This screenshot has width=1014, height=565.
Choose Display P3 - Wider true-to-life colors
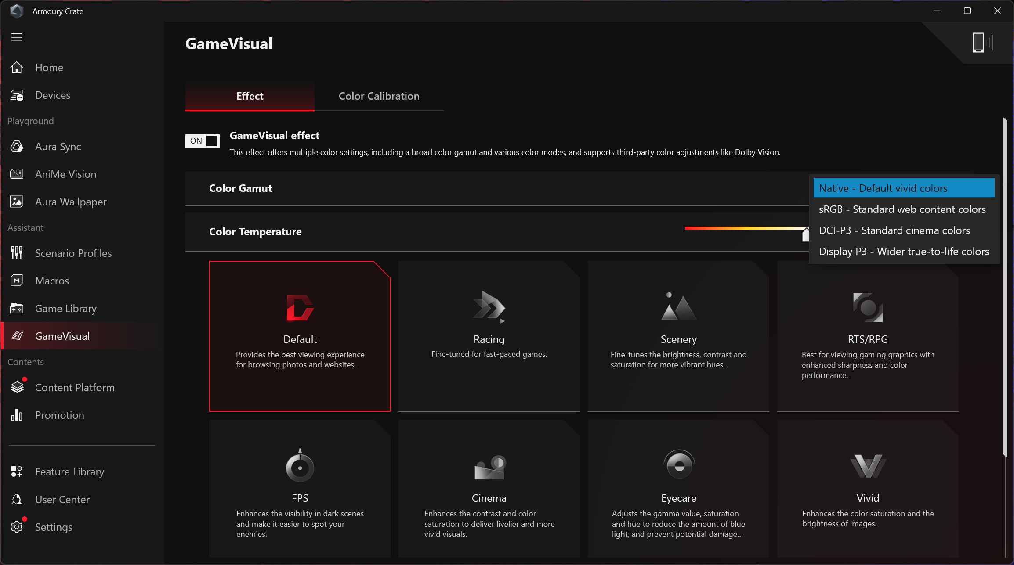(904, 252)
